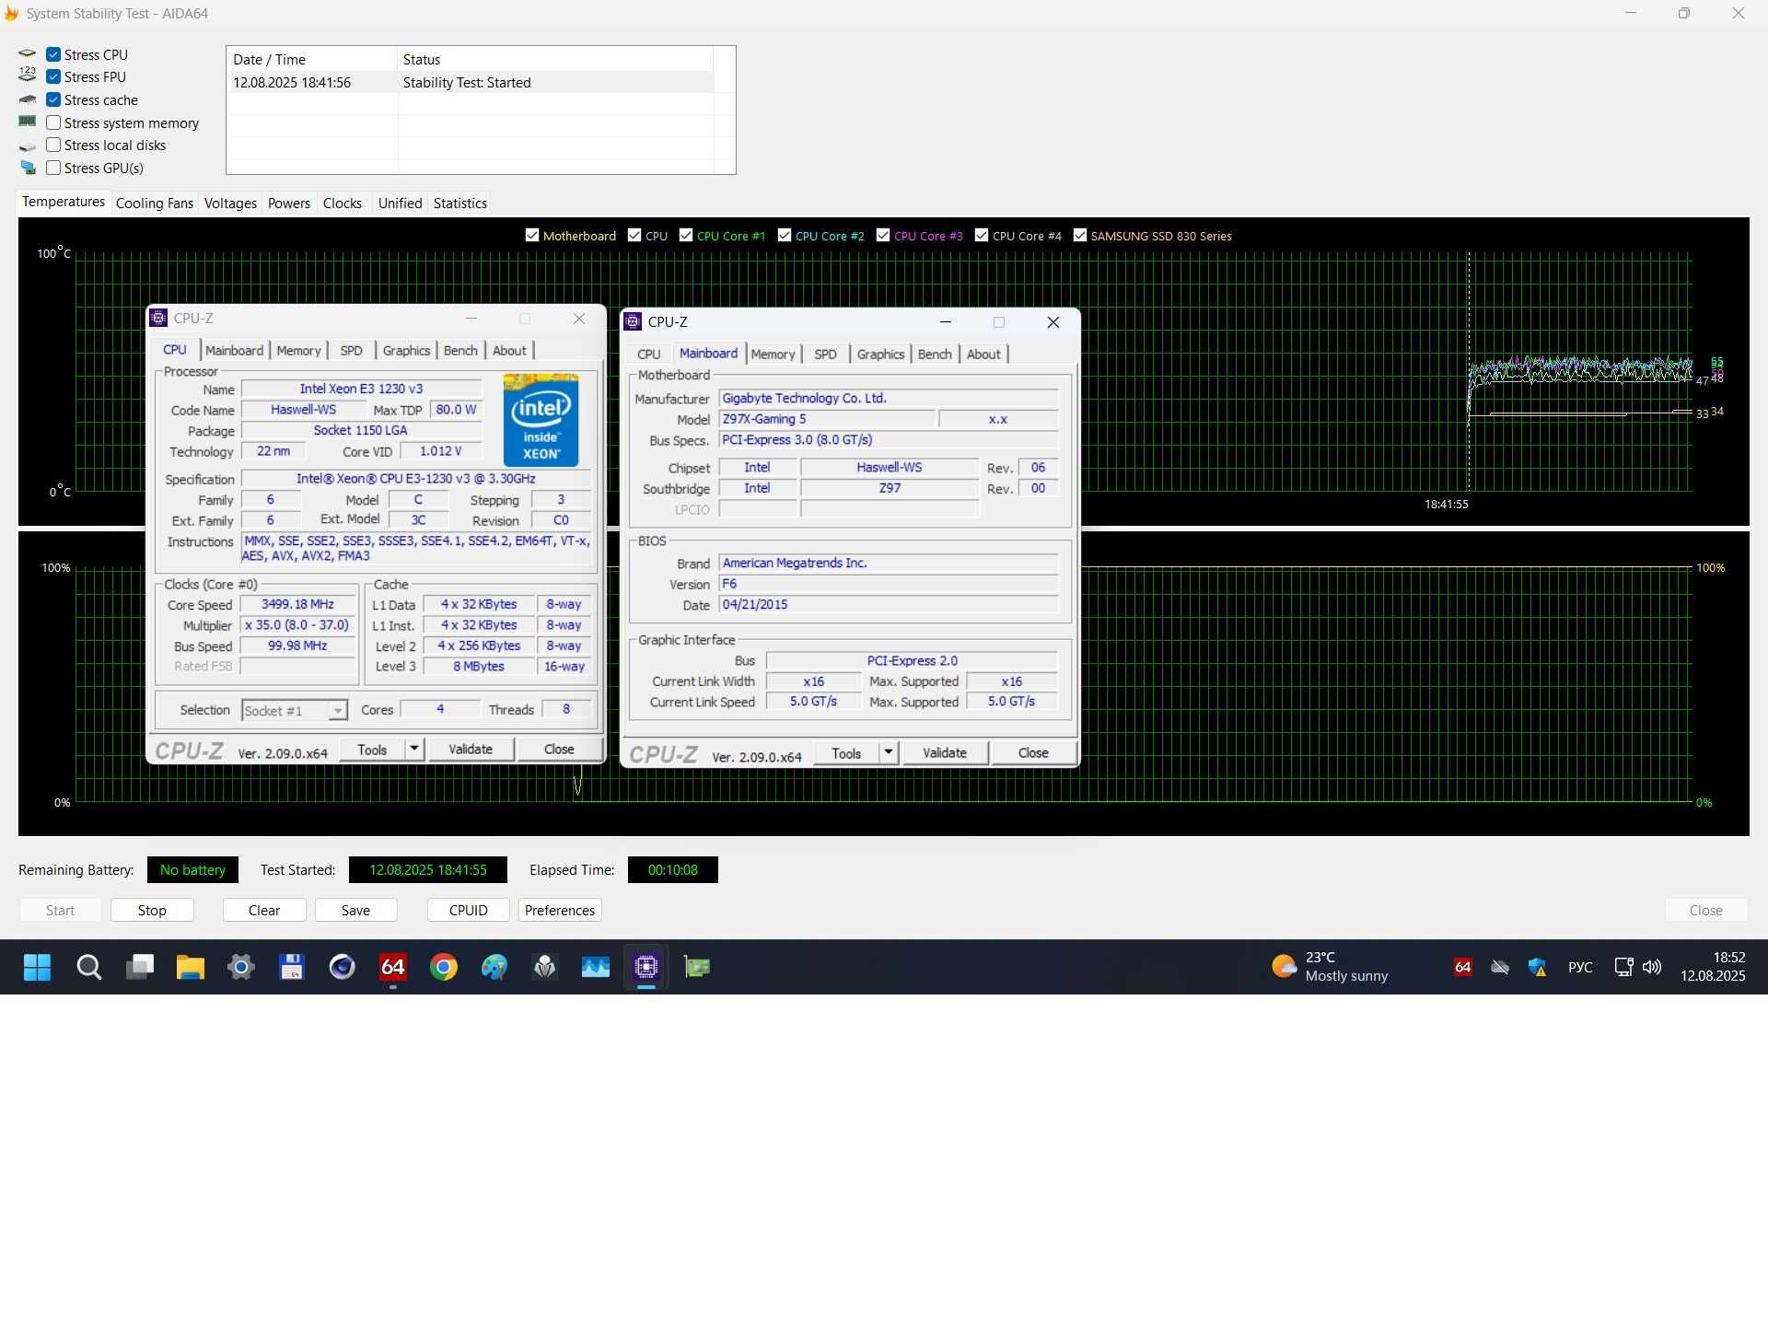Screen dimensions: 1768x1326
Task: Enable Stress GPU(s)
Action: [x=53, y=168]
